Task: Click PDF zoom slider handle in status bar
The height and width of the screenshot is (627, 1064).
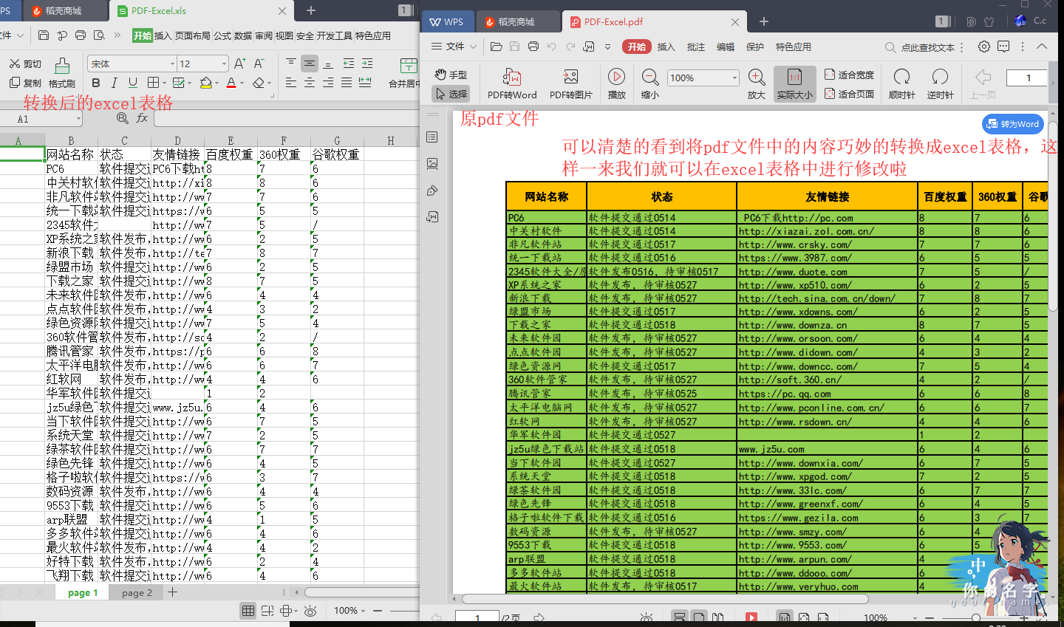Action: (x=976, y=617)
